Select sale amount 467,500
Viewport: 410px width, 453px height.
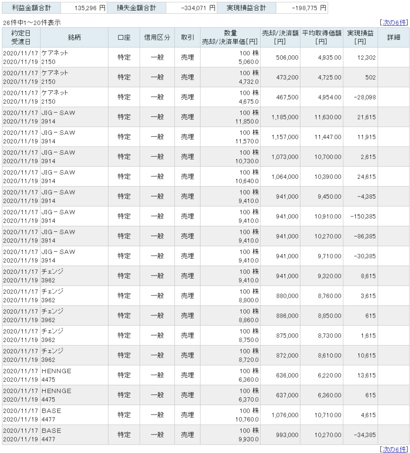click(287, 97)
